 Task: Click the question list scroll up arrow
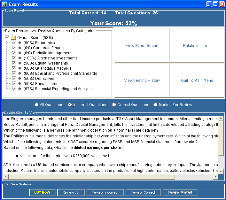221,119
